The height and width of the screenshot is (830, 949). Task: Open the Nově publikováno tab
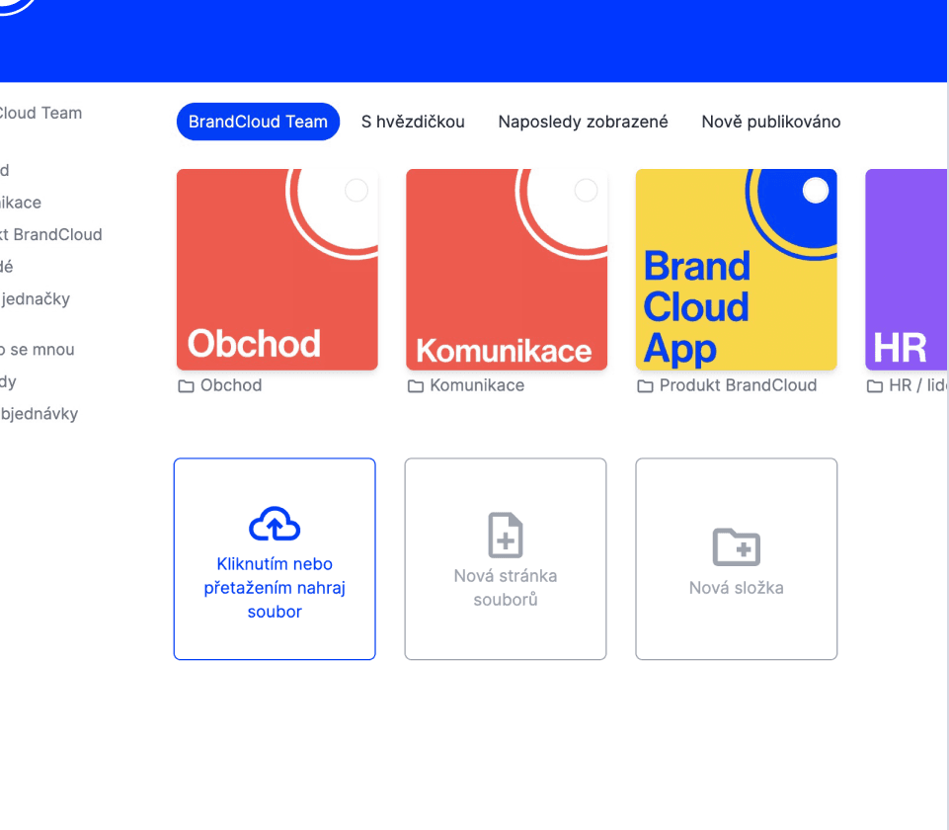pos(770,122)
